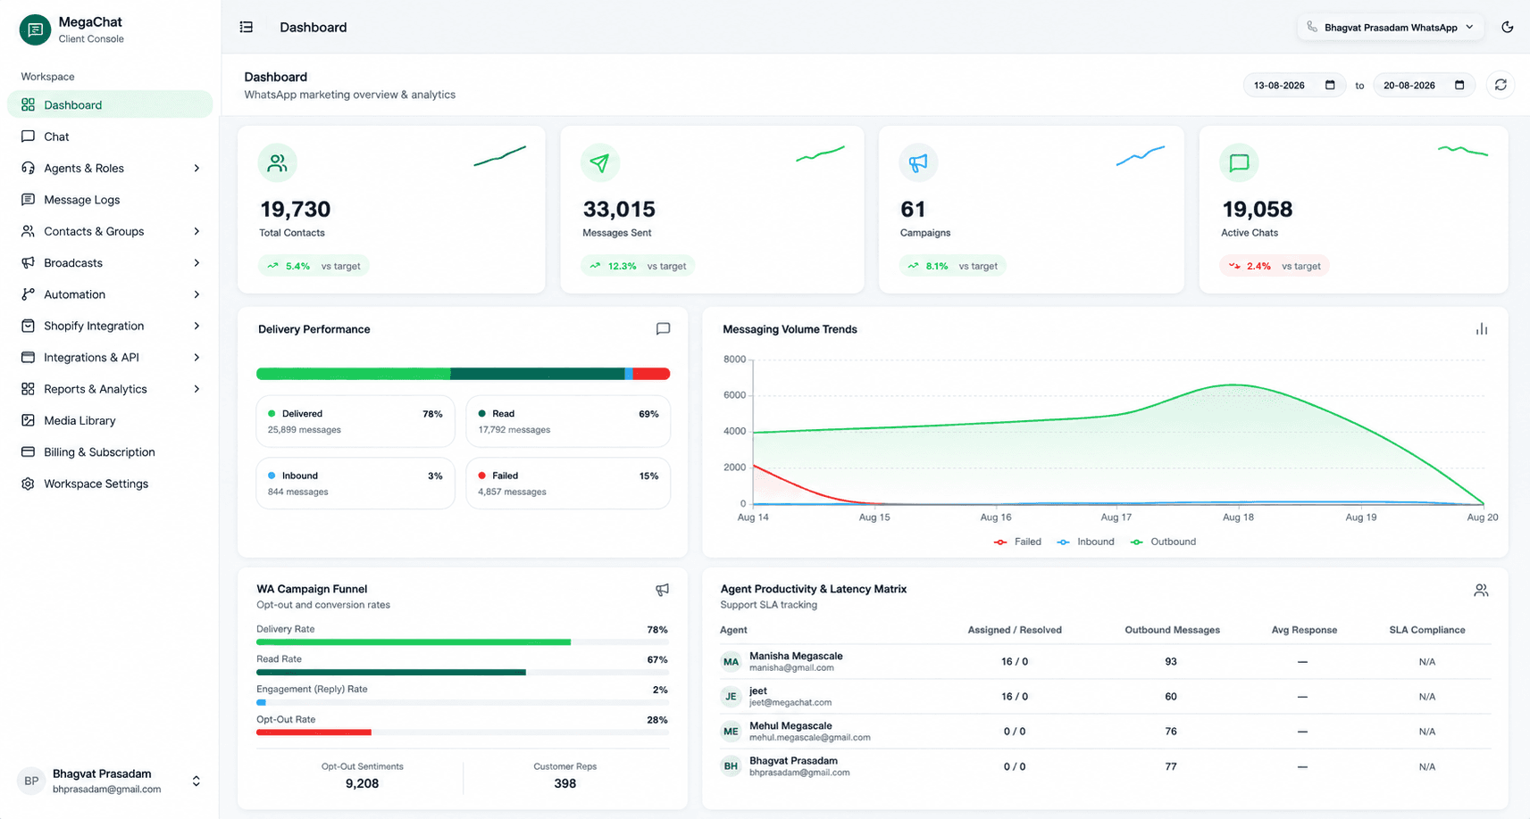Screen dimensions: 1530x819
Task: Click the Billing & Subscription card icon
Action: tap(28, 452)
